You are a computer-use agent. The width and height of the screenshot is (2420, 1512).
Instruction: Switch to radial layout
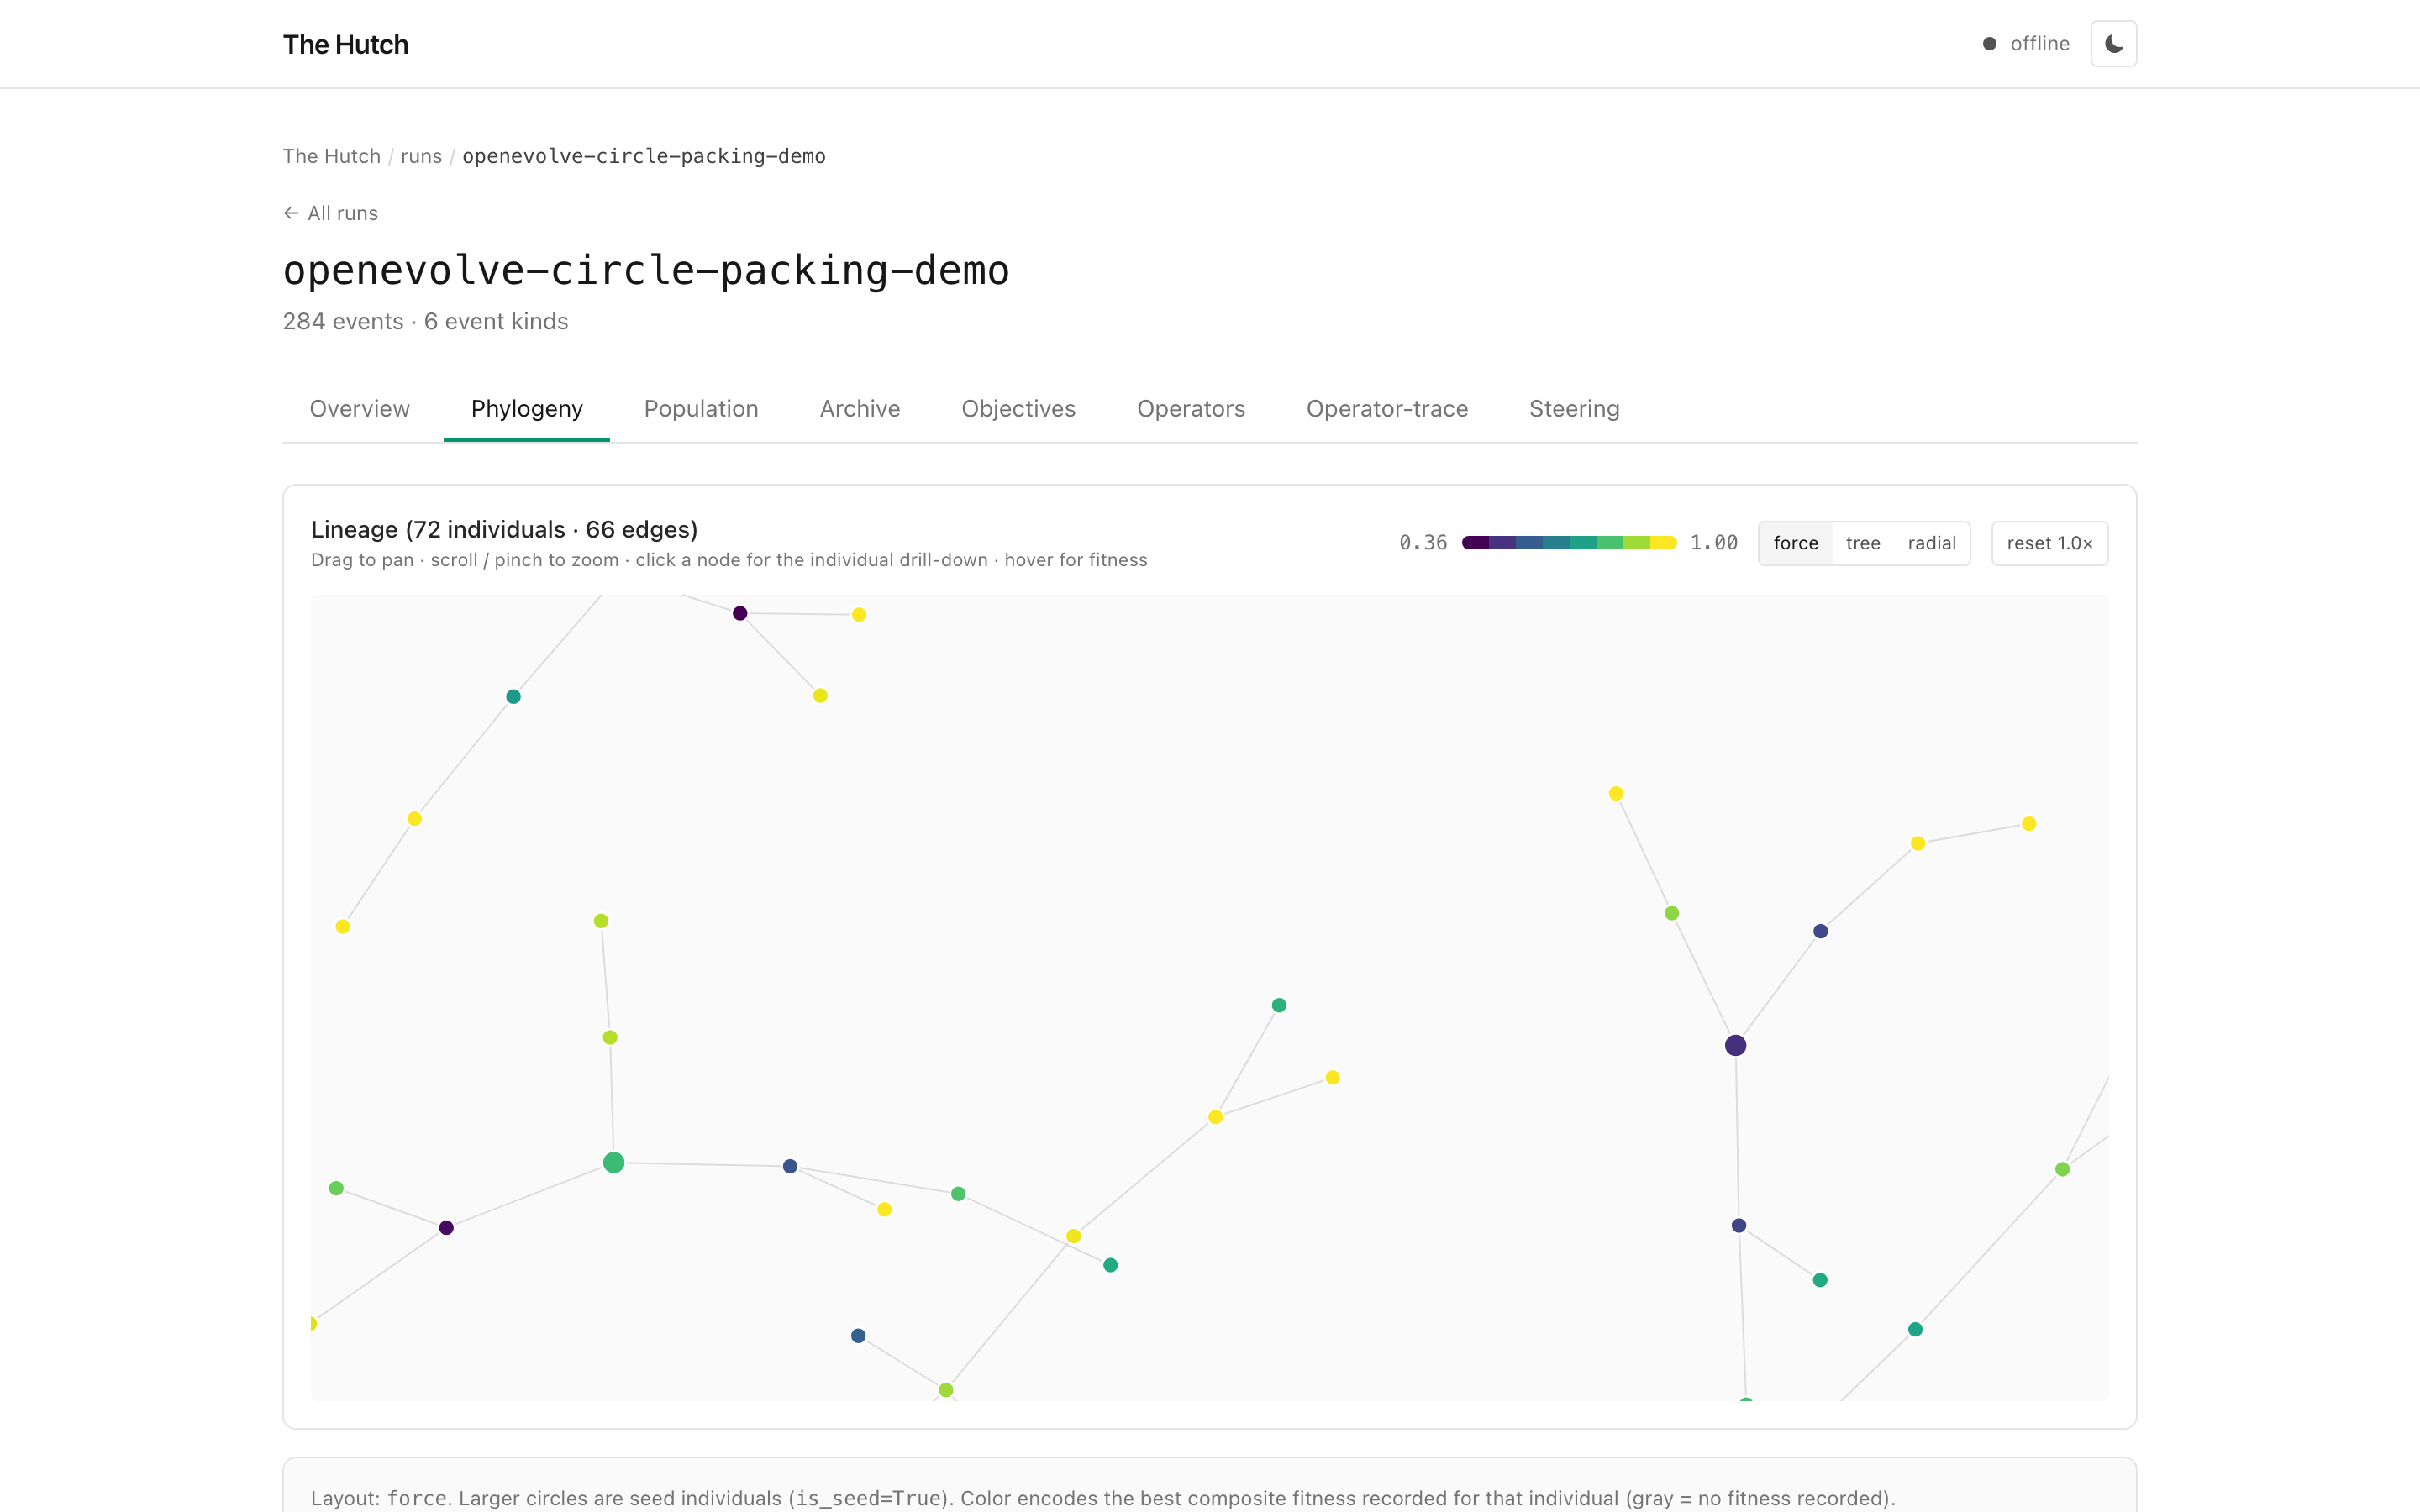pos(1931,543)
